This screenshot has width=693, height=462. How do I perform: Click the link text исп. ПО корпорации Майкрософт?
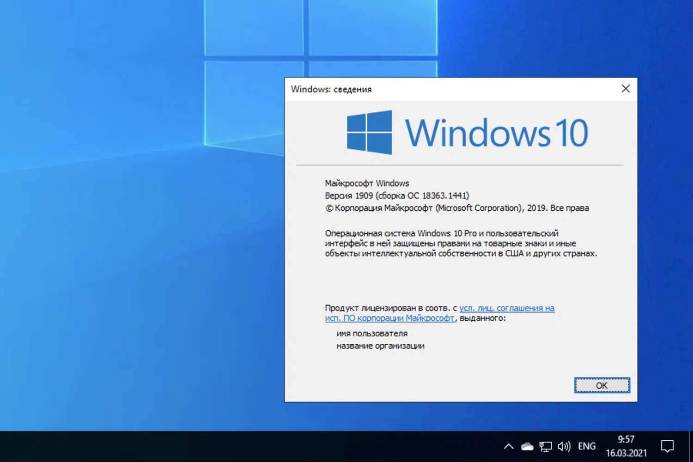pyautogui.click(x=389, y=318)
